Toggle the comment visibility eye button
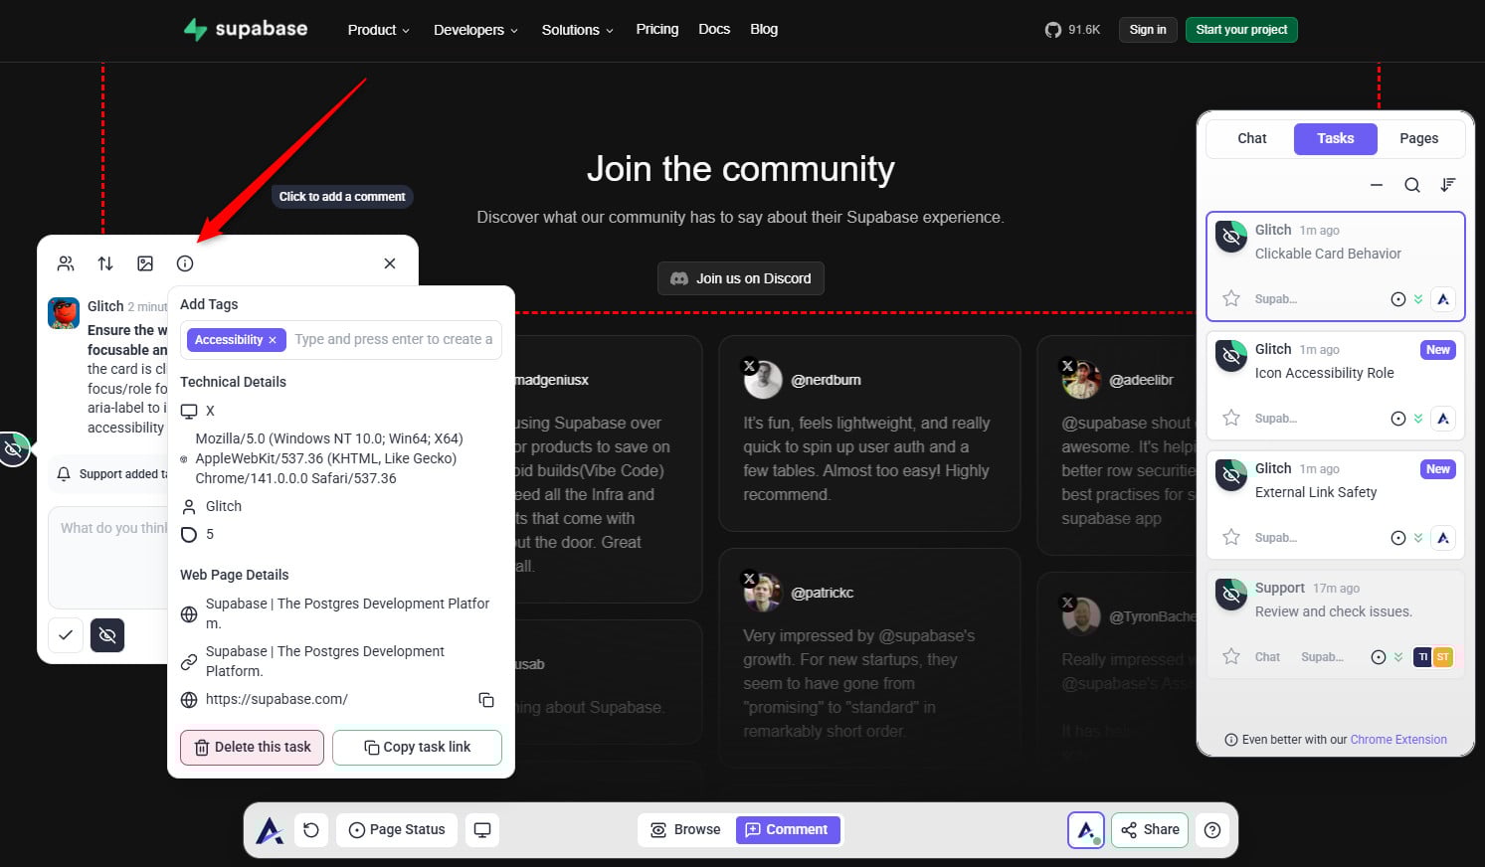The width and height of the screenshot is (1485, 867). pyautogui.click(x=107, y=635)
